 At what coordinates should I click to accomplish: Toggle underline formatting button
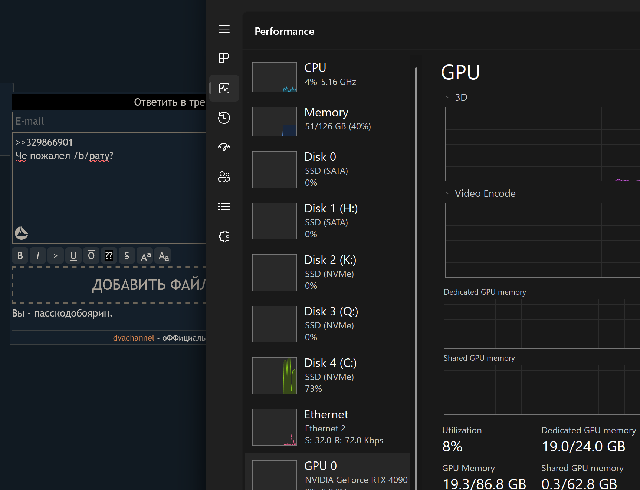coord(73,256)
